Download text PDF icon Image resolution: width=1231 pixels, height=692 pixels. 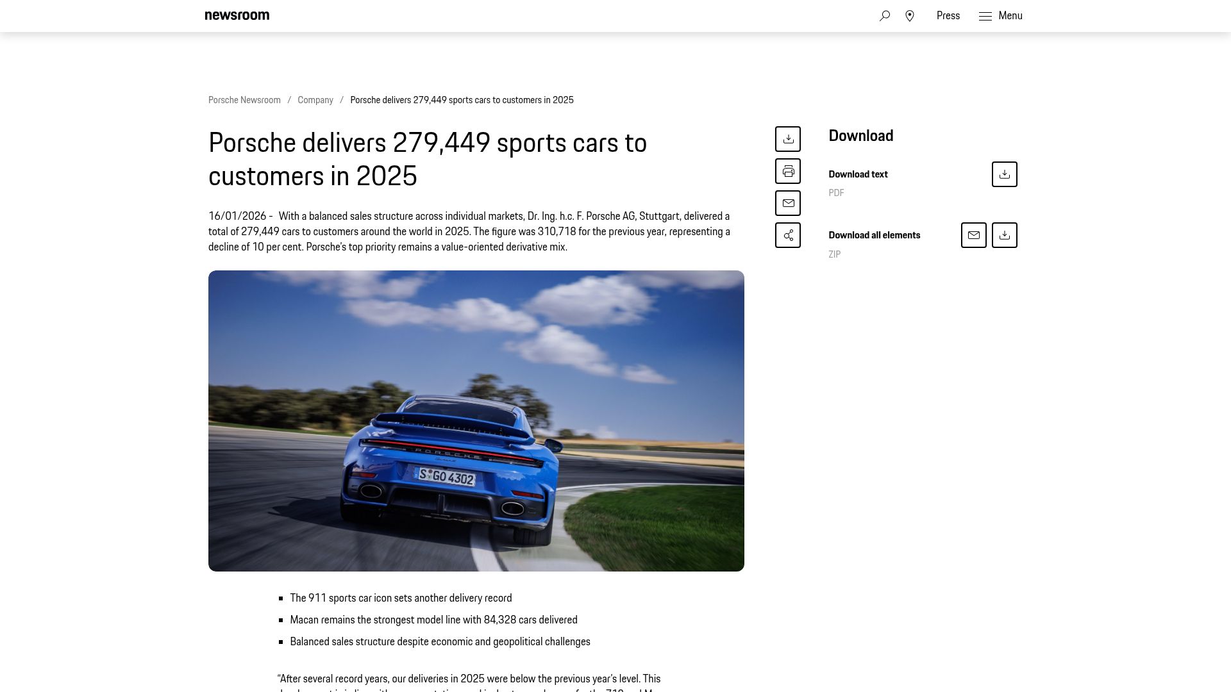1005,174
